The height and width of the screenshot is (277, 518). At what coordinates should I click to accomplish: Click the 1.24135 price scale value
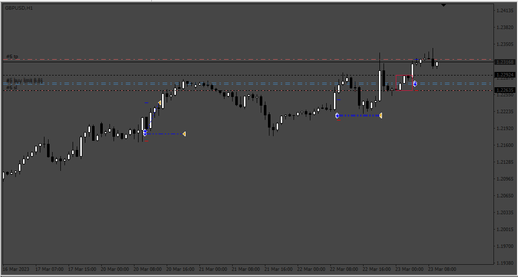tap(505, 11)
